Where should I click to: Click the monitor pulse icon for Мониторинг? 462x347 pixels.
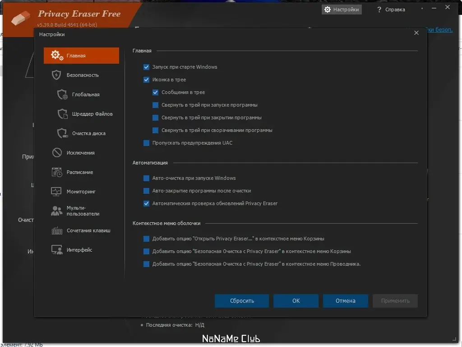pos(56,192)
